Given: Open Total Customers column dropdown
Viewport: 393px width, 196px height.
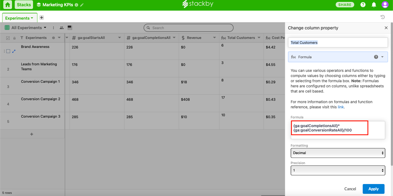Looking at the screenshot, I should point(259,38).
